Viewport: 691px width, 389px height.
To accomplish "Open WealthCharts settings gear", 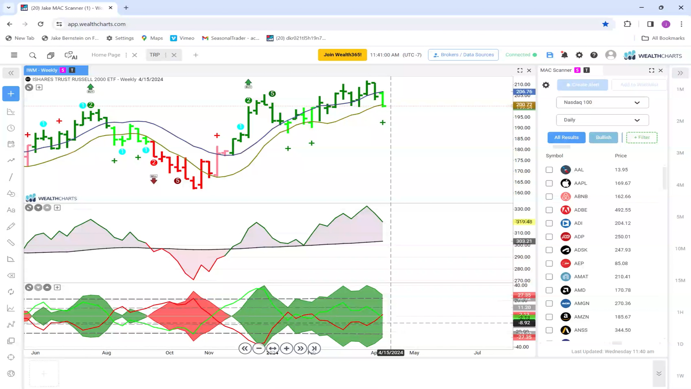I will coord(579,55).
